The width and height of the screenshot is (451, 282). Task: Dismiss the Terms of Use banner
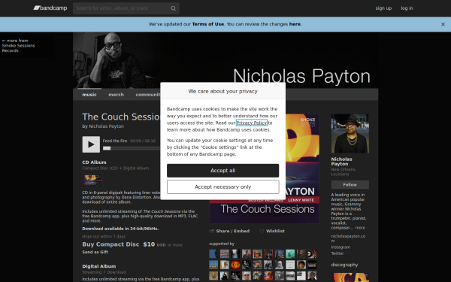coord(443,25)
